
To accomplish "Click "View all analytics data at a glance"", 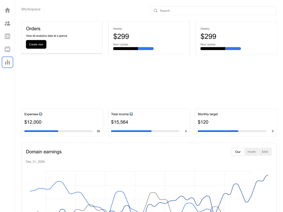I will [x=47, y=36].
